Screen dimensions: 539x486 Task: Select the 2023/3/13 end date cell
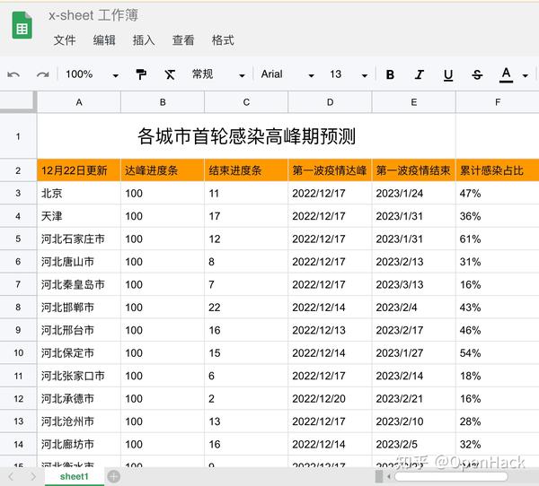click(x=414, y=284)
